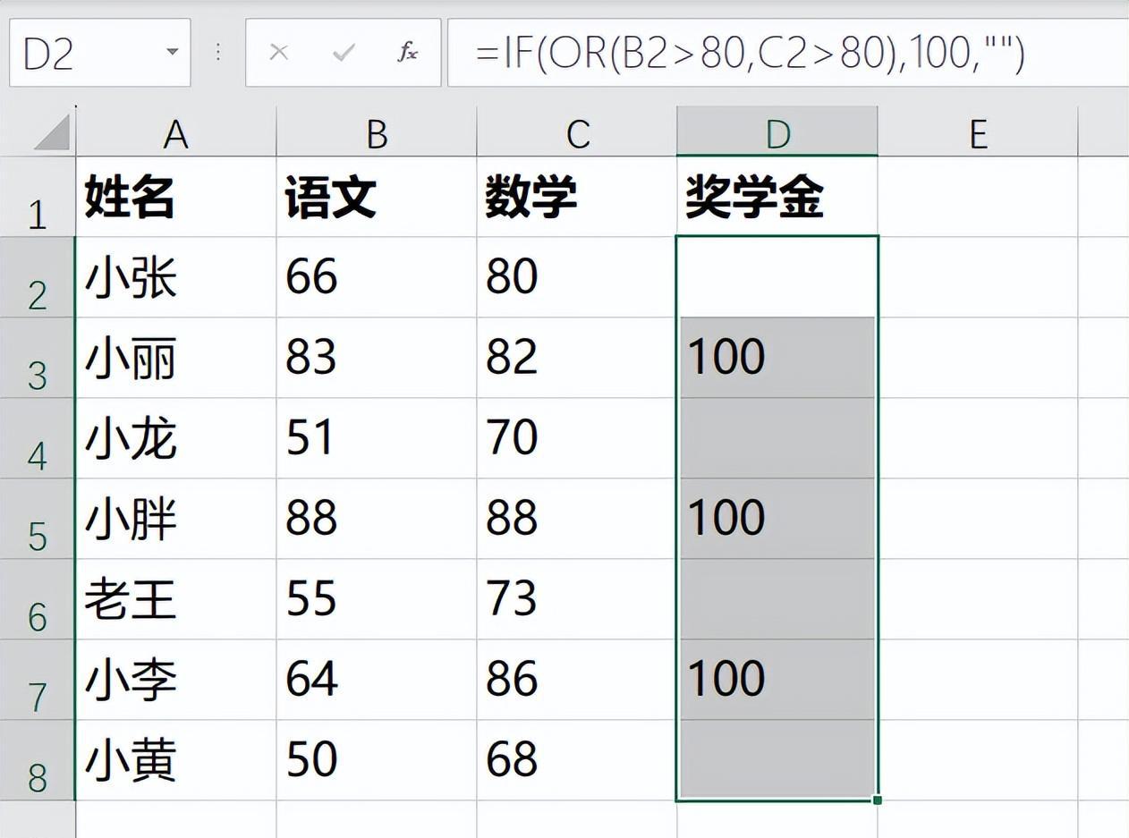
Task: Click 小张's 语文 score 66
Action: [x=377, y=277]
